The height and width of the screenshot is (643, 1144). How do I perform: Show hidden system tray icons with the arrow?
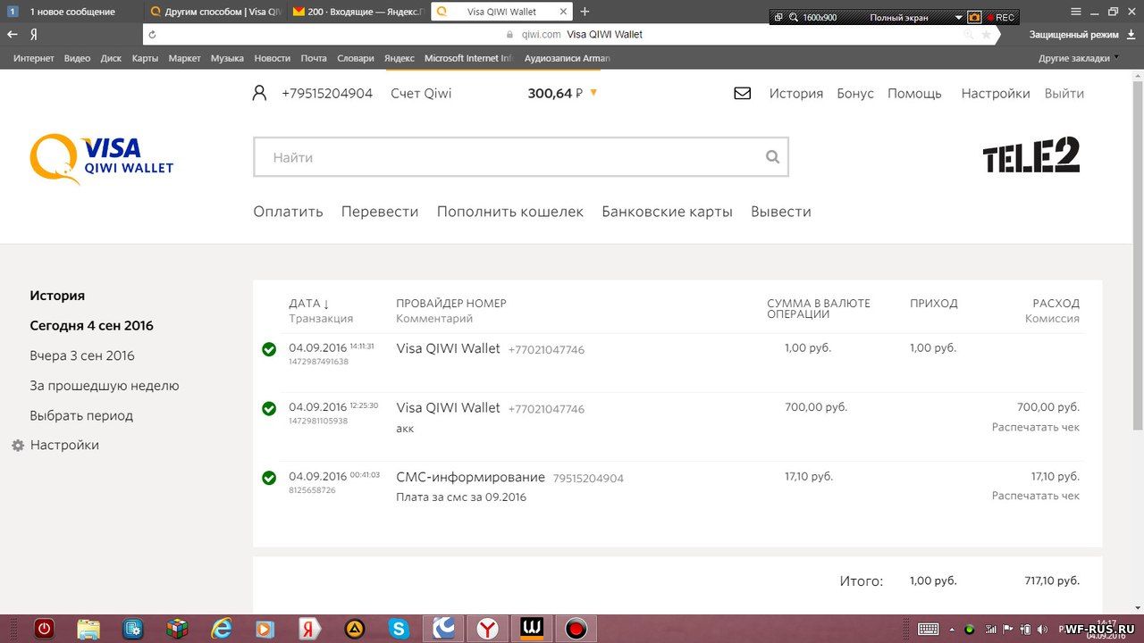point(951,629)
